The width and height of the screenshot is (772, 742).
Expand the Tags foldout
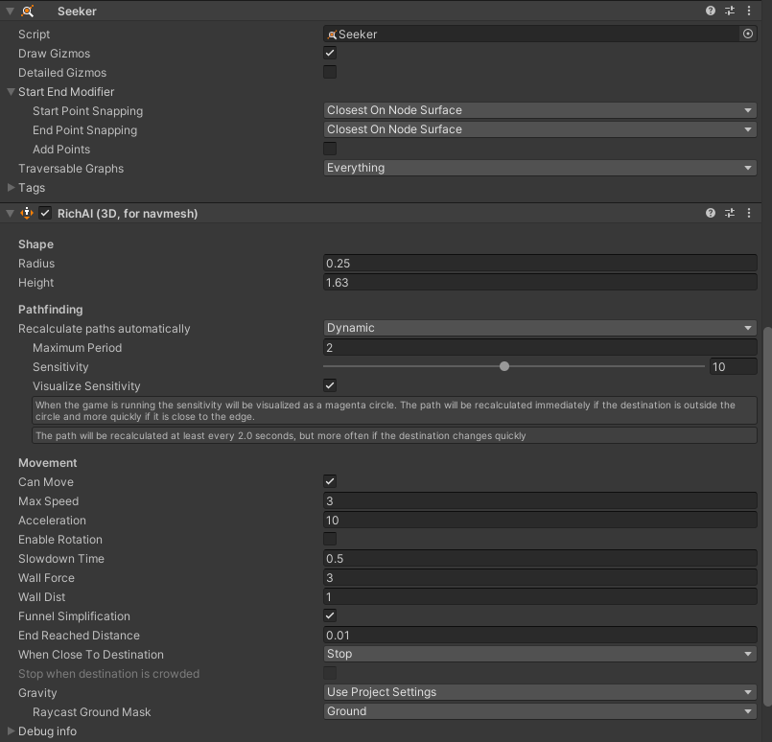tap(12, 188)
